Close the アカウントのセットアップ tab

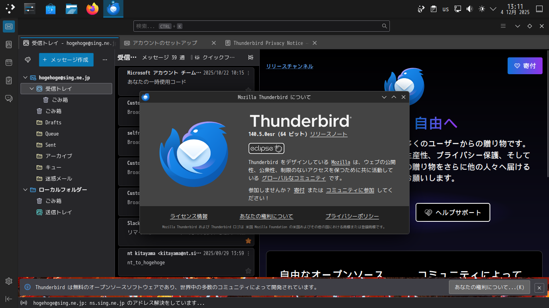point(214,43)
